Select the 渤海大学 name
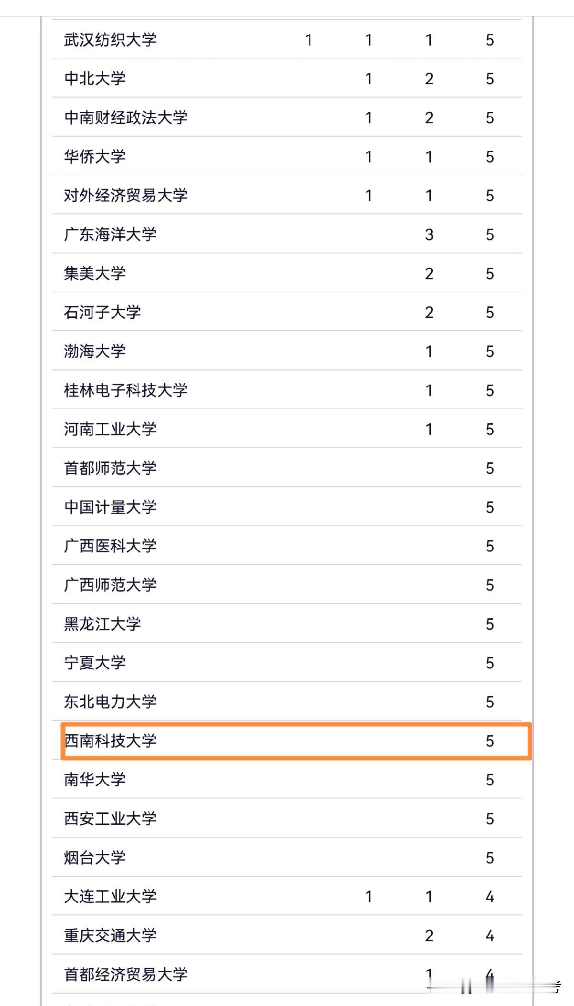This screenshot has height=1006, width=574. (x=95, y=351)
